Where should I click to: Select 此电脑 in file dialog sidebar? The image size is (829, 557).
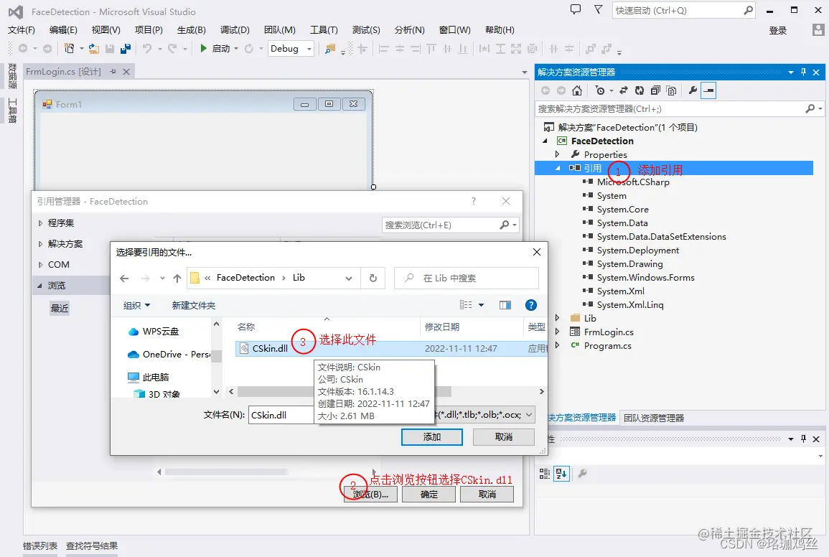(x=156, y=377)
